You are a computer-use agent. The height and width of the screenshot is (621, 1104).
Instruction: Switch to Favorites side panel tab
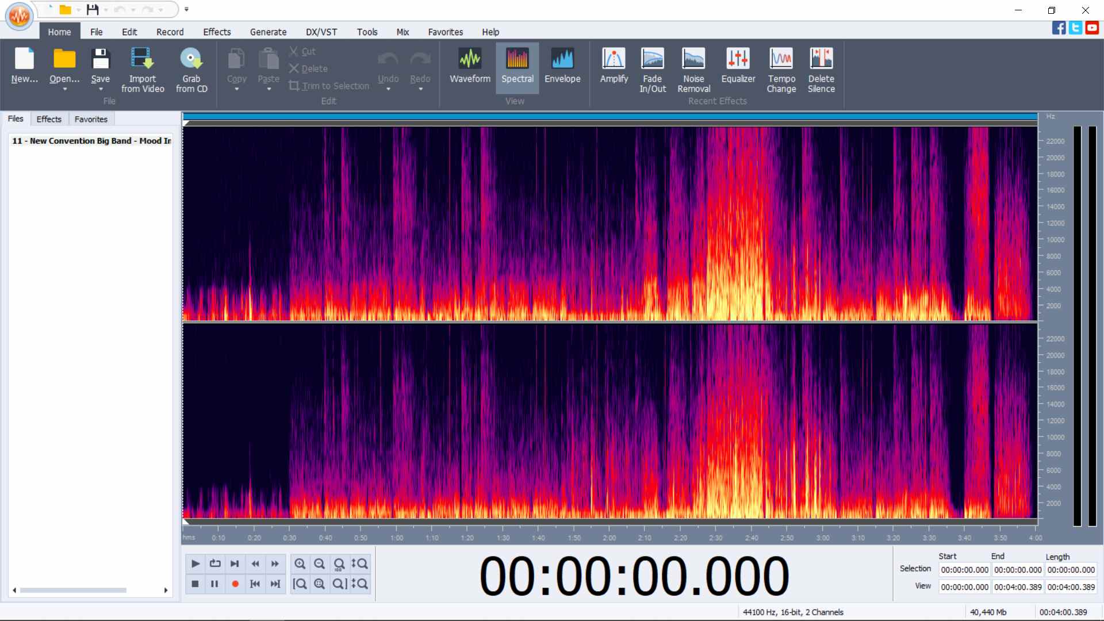click(x=91, y=119)
